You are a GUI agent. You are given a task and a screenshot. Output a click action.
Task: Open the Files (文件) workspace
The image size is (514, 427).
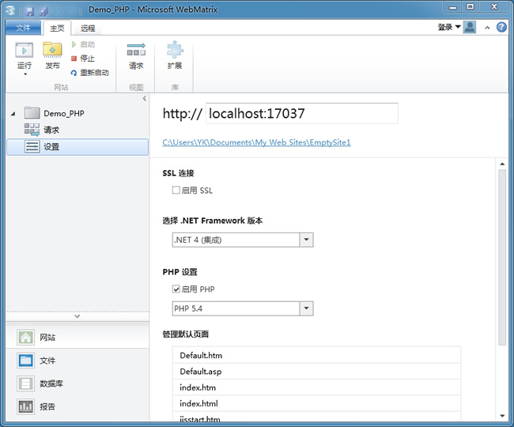(x=27, y=361)
